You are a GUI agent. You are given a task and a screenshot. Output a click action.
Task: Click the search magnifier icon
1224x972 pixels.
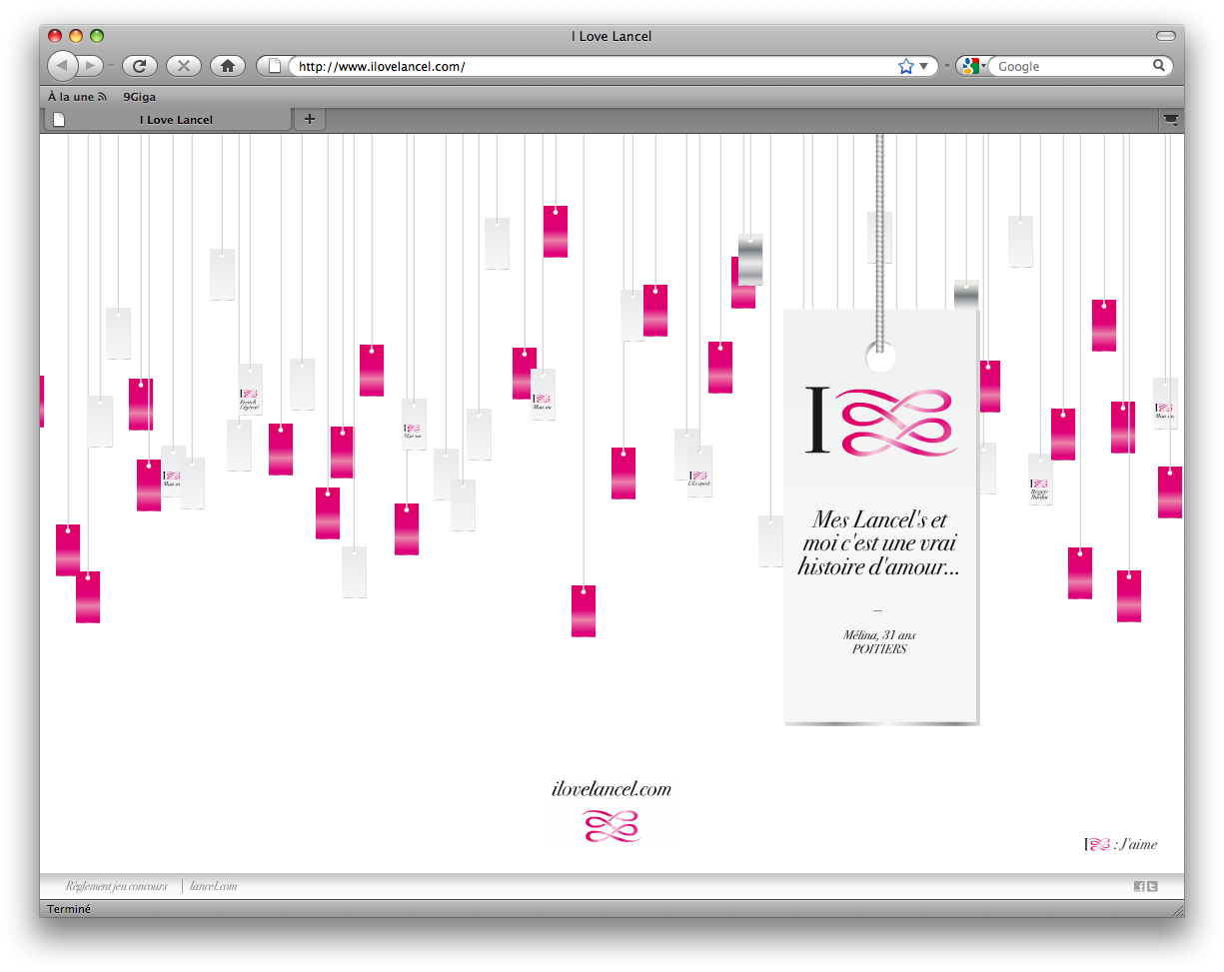[x=1159, y=66]
